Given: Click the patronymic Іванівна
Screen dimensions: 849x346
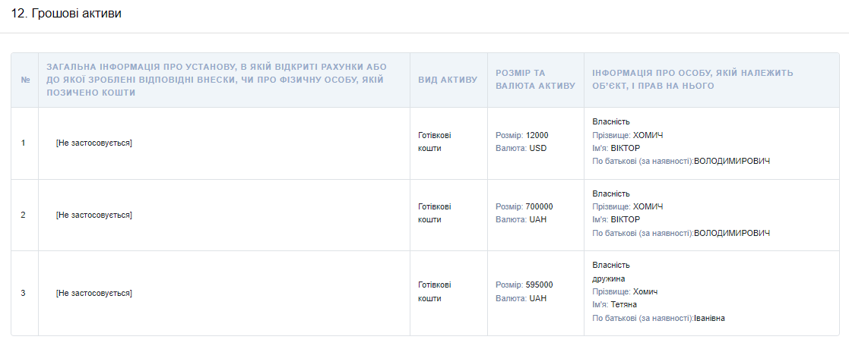Looking at the screenshot, I should 709,319.
